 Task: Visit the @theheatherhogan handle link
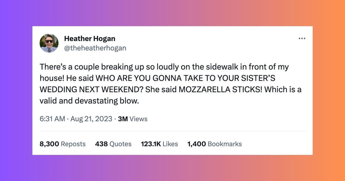(95, 48)
